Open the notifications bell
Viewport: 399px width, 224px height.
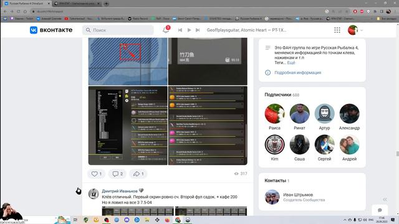click(166, 30)
